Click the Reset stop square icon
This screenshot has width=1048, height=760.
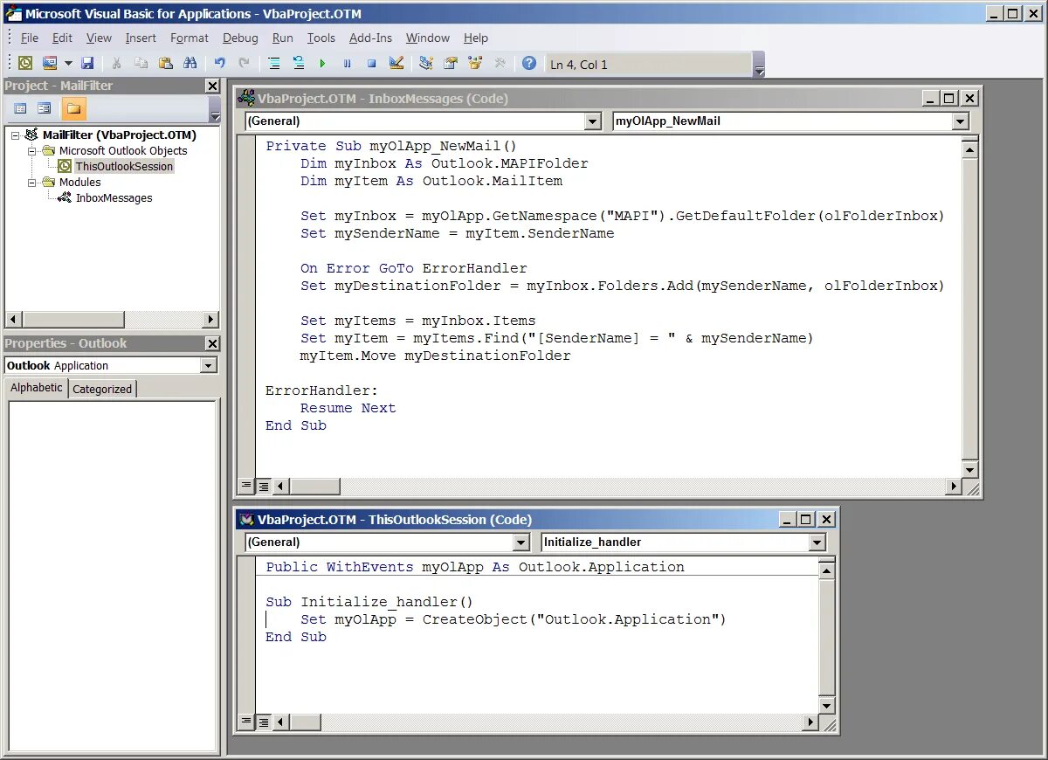[371, 63]
